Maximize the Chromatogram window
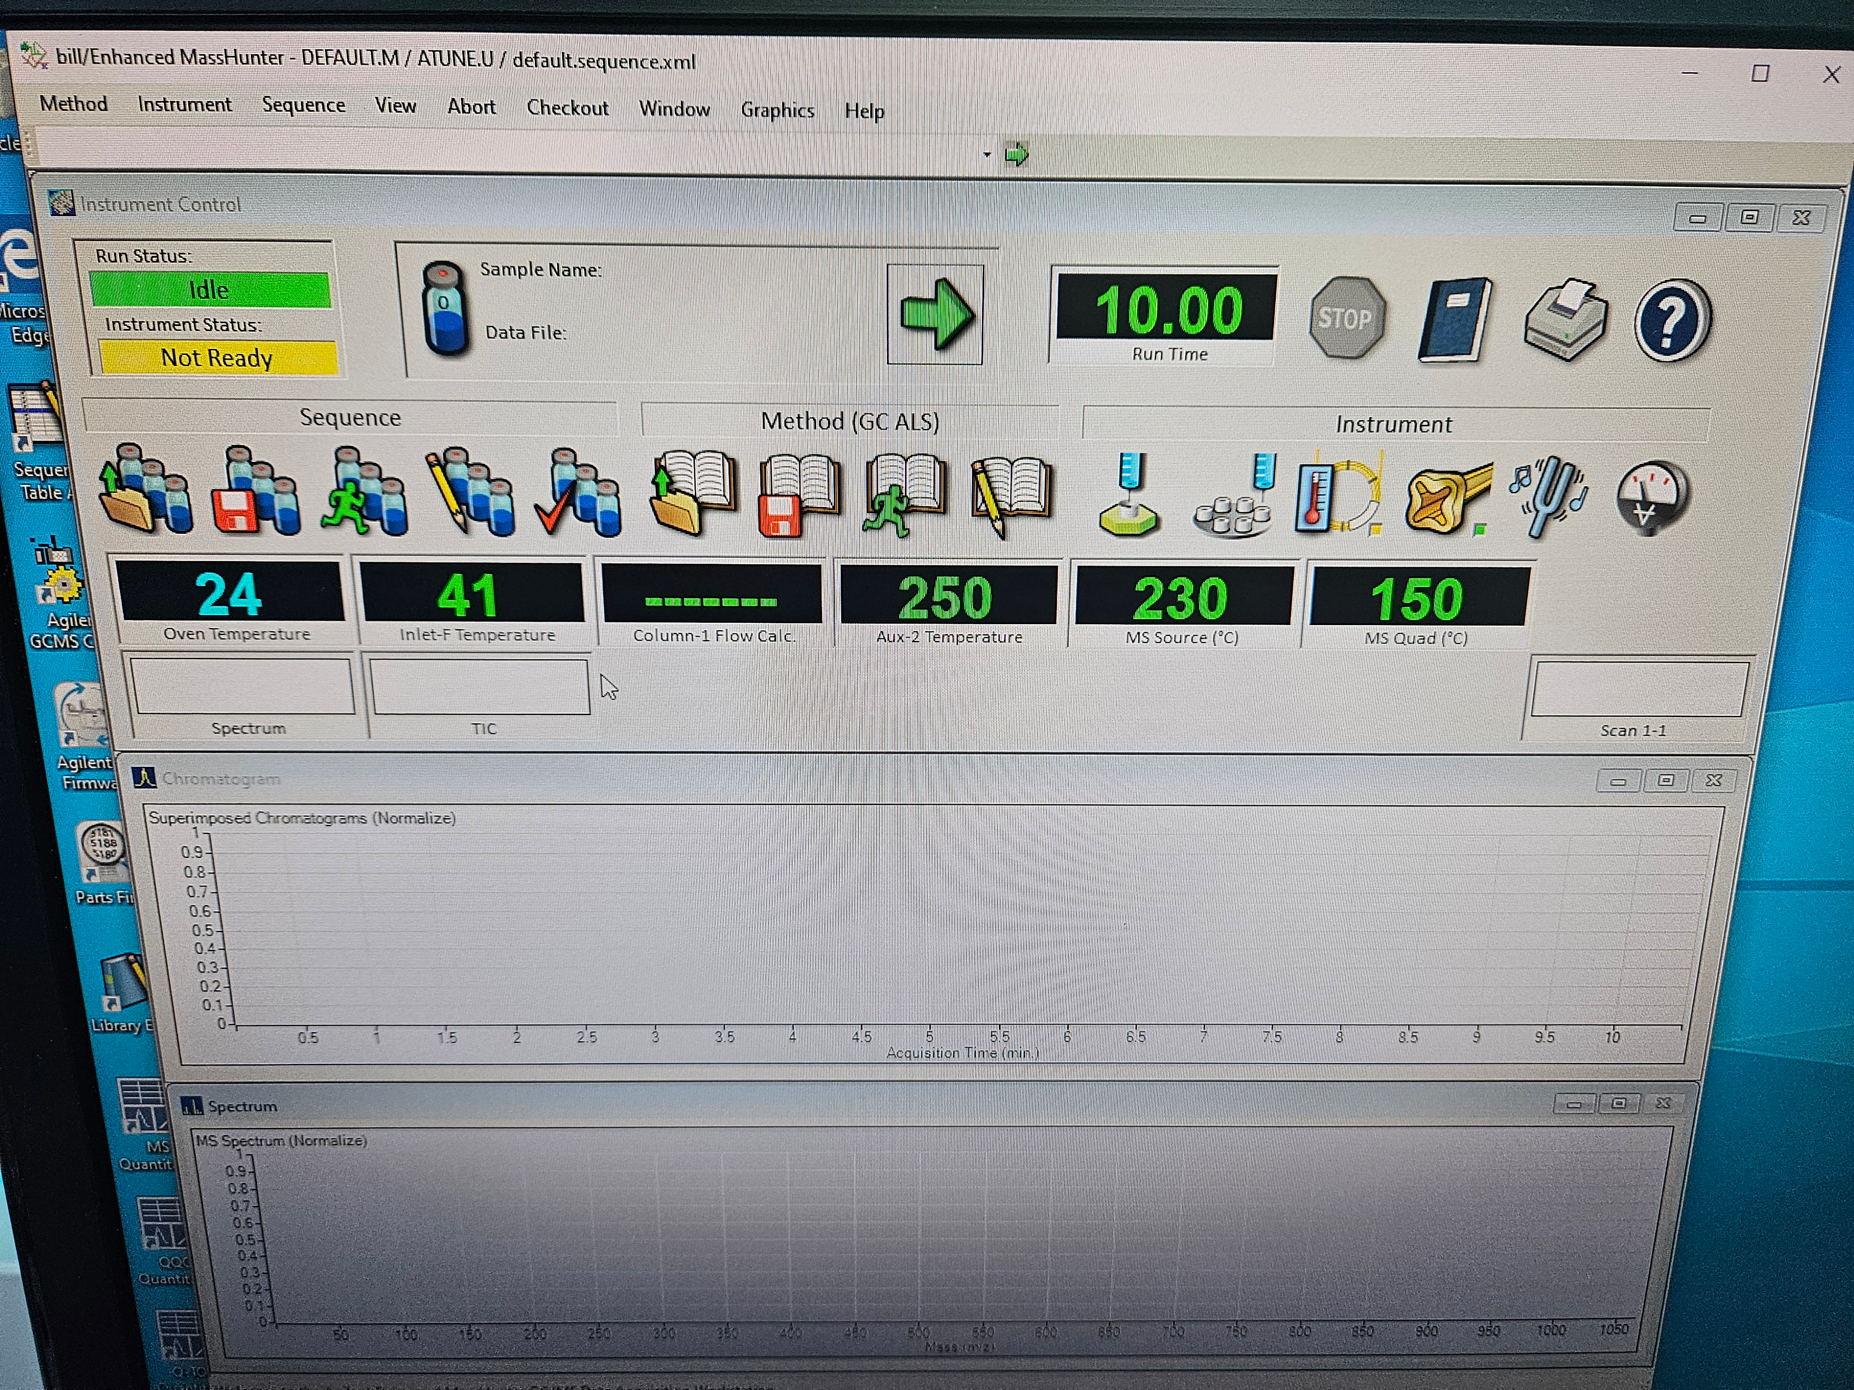The image size is (1854, 1390). 1666,780
